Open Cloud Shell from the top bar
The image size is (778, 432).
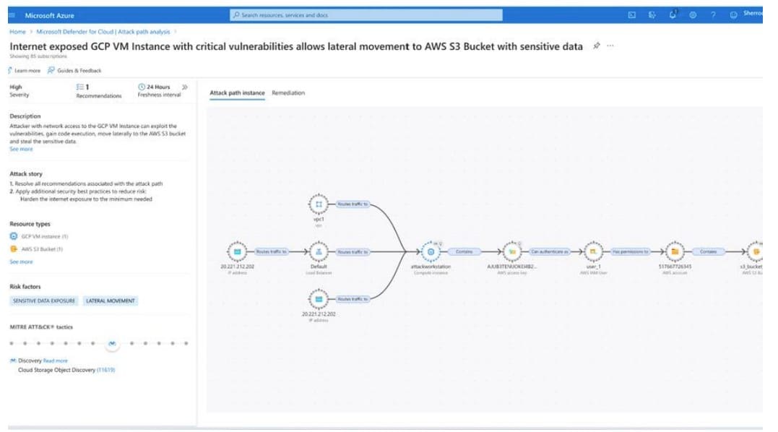pos(631,15)
